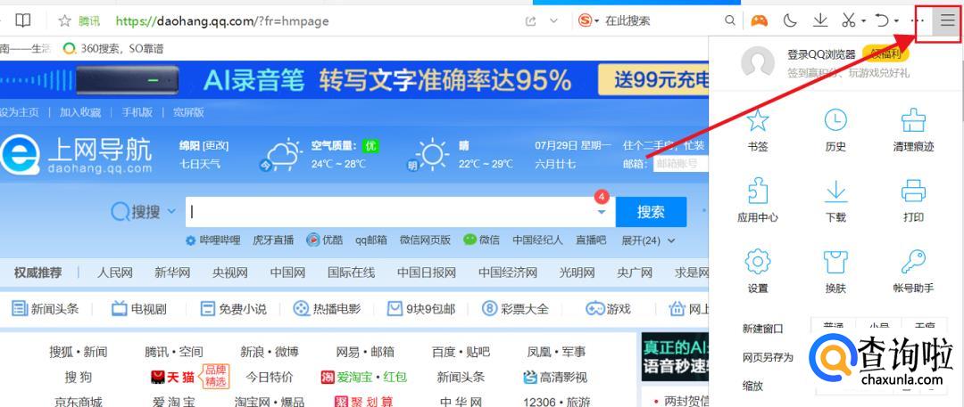Image resolution: width=964 pixels, height=407 pixels.
Task: Open Downloads (下载) icon in menu panel
Action: coord(835,191)
